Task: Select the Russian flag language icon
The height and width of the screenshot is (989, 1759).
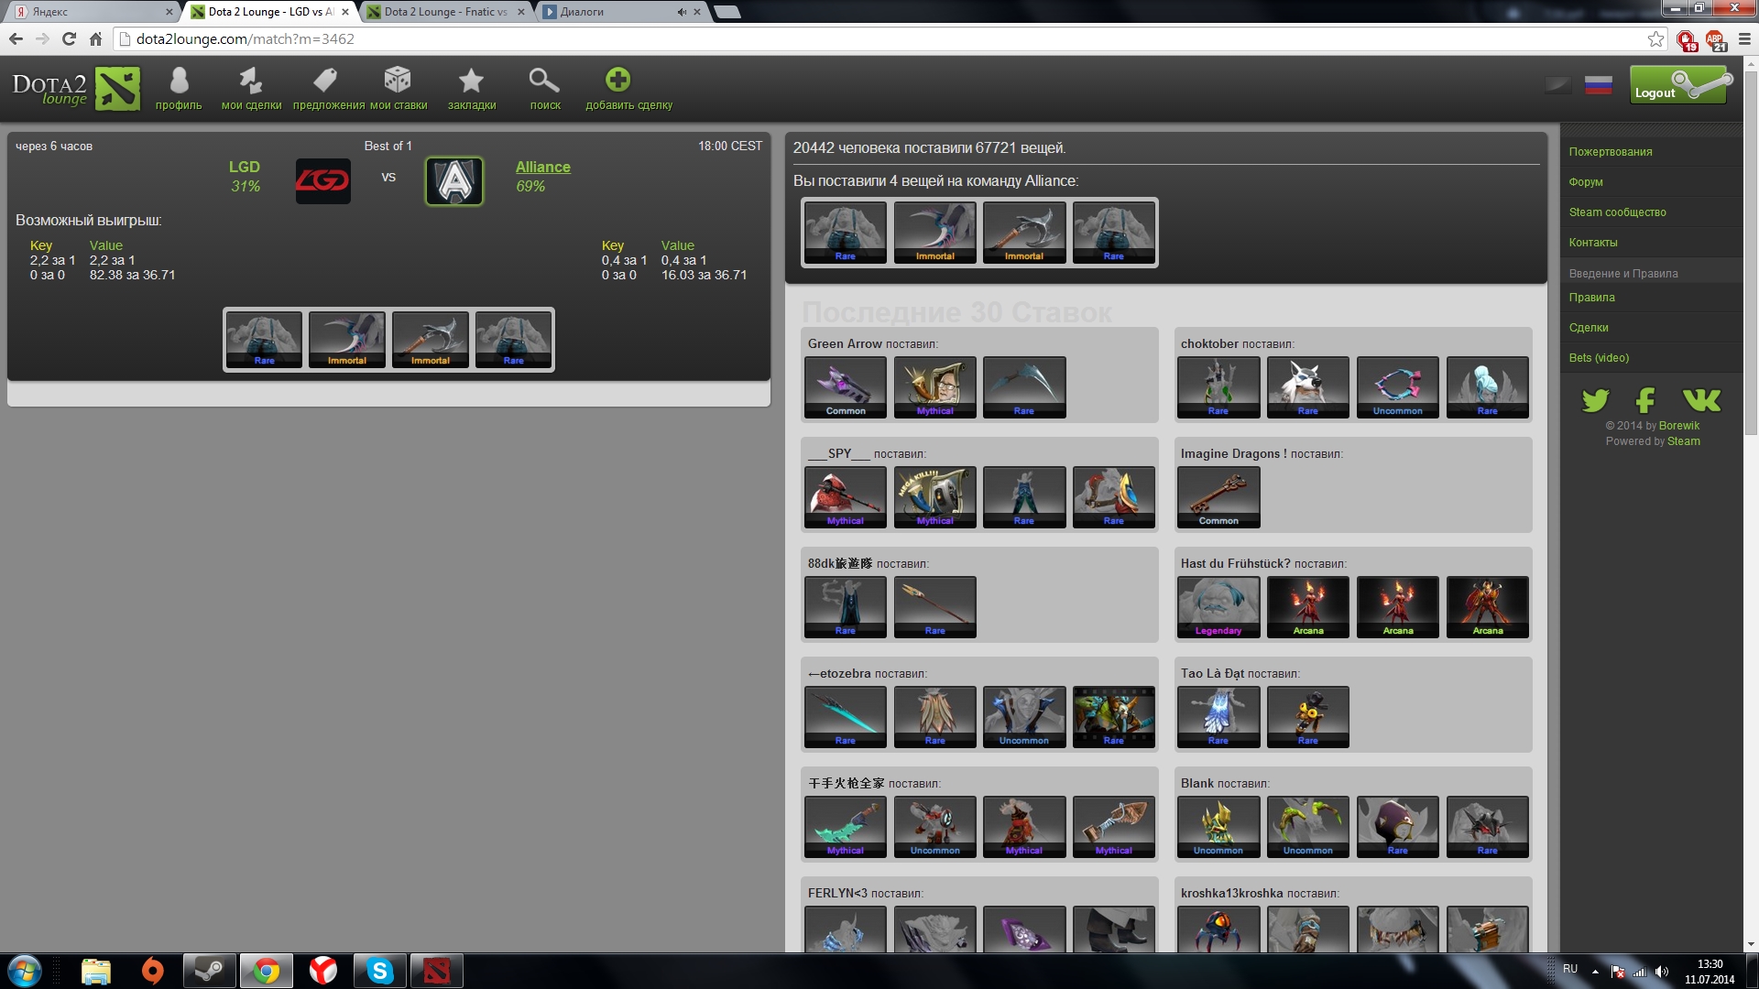Action: (1598, 85)
